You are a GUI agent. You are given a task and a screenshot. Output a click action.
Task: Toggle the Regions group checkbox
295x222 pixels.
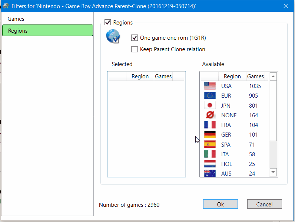click(107, 22)
